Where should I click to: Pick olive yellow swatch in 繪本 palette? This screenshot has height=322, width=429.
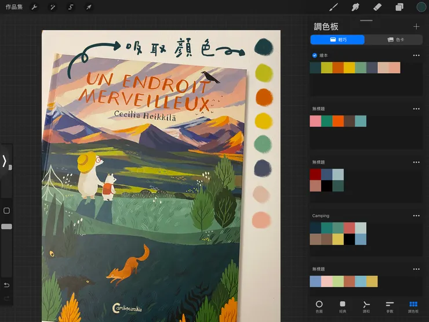(x=326, y=68)
